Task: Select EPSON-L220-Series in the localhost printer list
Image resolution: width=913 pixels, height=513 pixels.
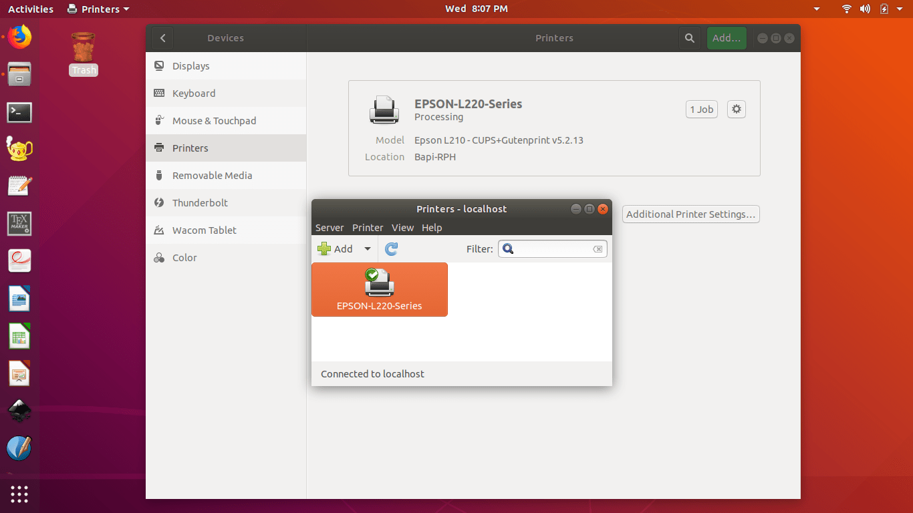Action: (380, 289)
